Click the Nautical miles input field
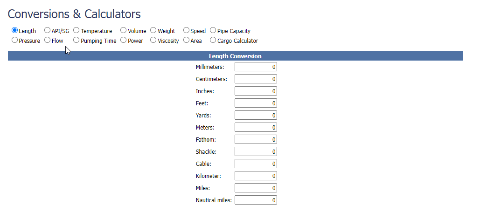Image resolution: width=480 pixels, height=219 pixels. [256, 200]
